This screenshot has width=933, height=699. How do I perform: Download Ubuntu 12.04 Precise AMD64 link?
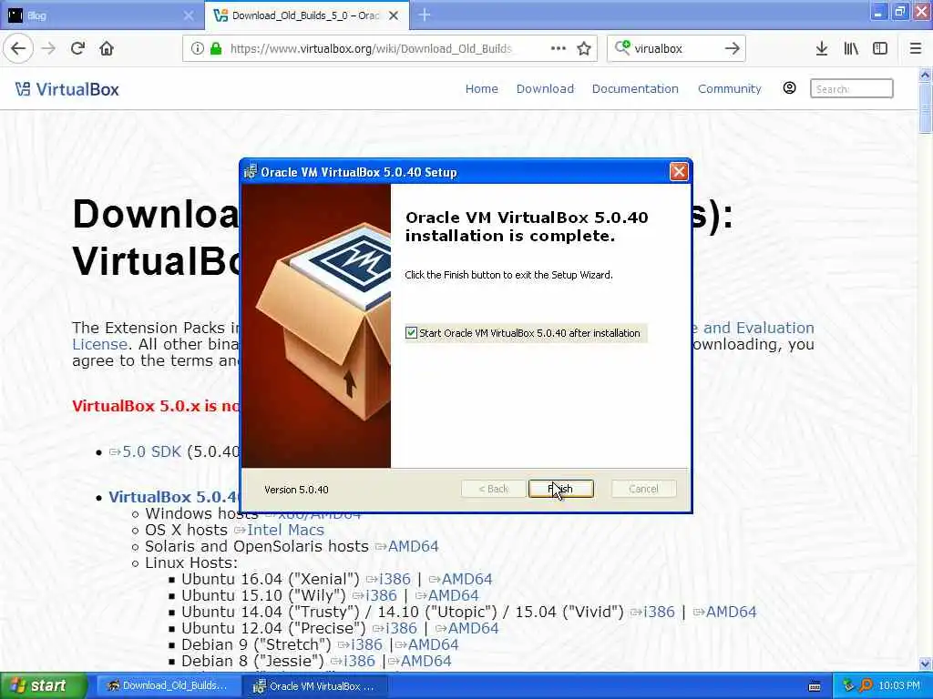pyautogui.click(x=467, y=628)
